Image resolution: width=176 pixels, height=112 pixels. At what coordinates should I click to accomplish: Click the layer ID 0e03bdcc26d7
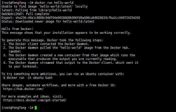pyautogui.click(x=13, y=14)
